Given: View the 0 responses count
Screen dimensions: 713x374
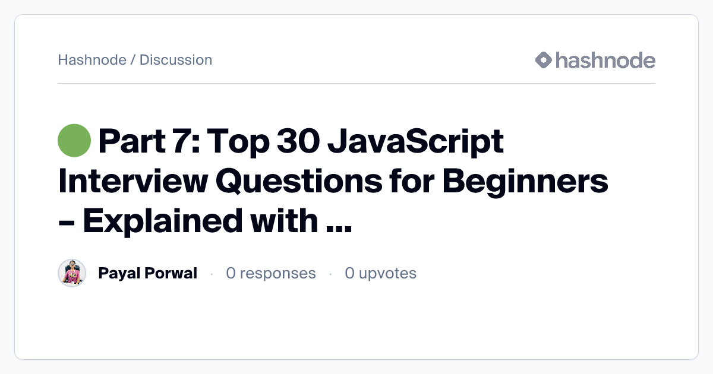Looking at the screenshot, I should pos(271,273).
